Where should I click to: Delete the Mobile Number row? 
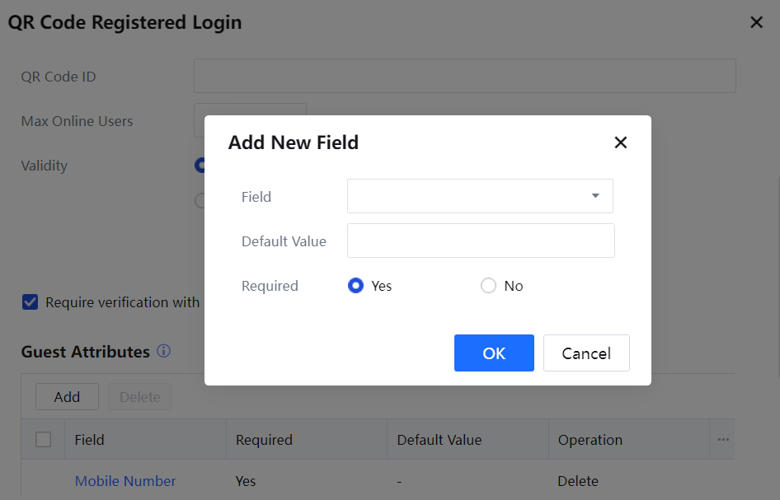tap(578, 481)
